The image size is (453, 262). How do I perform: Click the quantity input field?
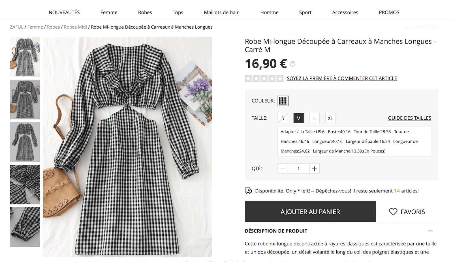click(x=298, y=169)
